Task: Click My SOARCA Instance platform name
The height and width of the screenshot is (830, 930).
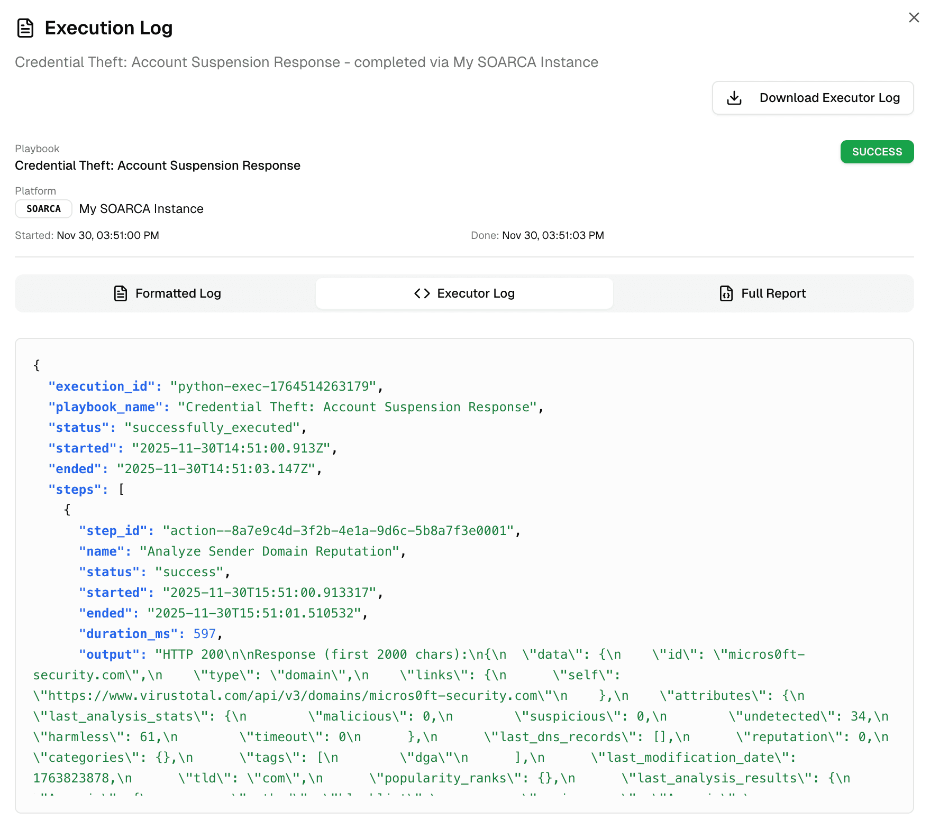Action: point(141,209)
